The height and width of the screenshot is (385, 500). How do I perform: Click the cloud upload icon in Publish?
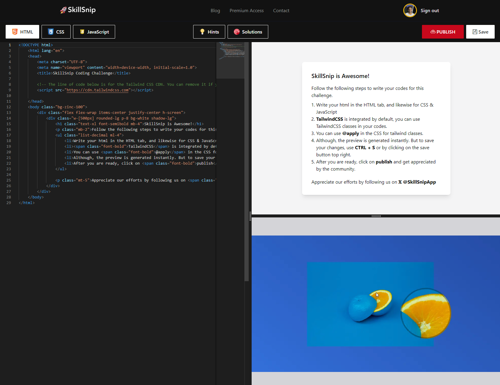[x=433, y=32]
